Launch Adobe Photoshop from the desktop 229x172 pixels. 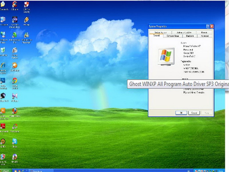click(x=3, y=81)
